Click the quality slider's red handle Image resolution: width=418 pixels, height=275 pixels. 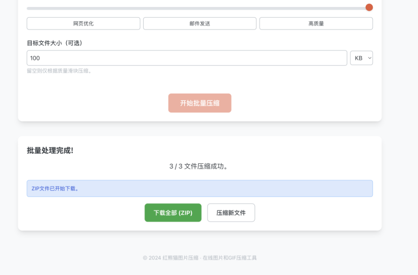pyautogui.click(x=369, y=7)
